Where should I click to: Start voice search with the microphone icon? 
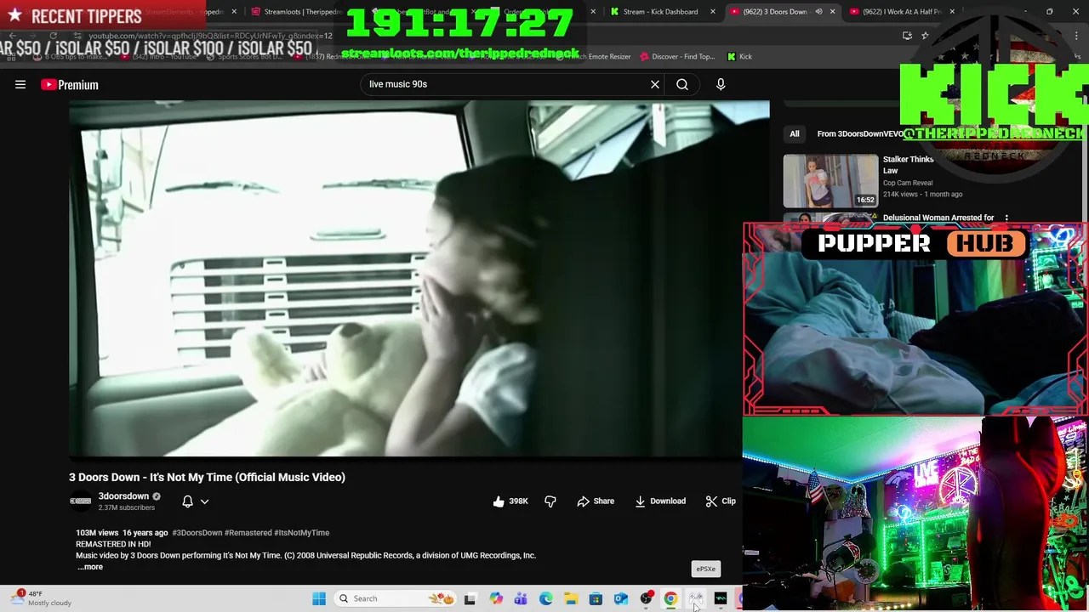click(x=721, y=84)
